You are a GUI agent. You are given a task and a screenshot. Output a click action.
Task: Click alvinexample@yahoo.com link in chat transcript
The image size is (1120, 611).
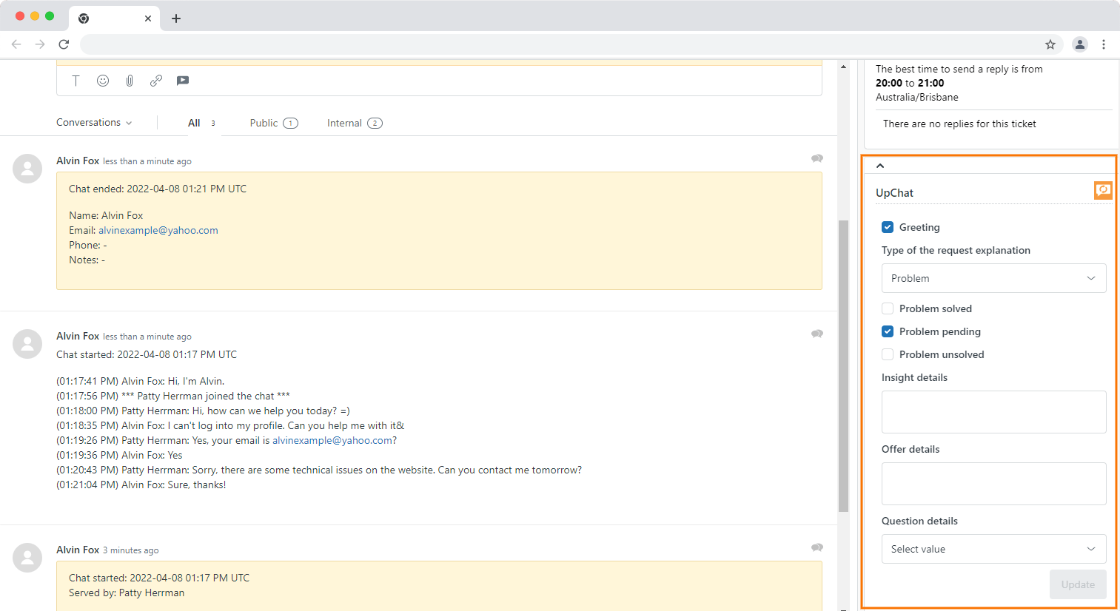tap(332, 440)
